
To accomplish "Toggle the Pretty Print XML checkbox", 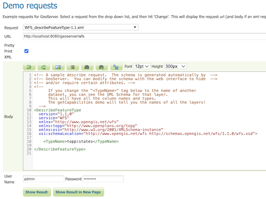I will pos(26,51).
